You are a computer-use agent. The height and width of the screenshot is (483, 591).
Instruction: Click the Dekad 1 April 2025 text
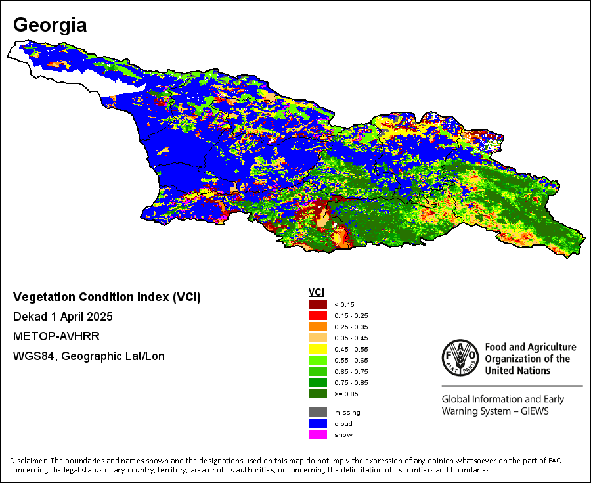(62, 317)
